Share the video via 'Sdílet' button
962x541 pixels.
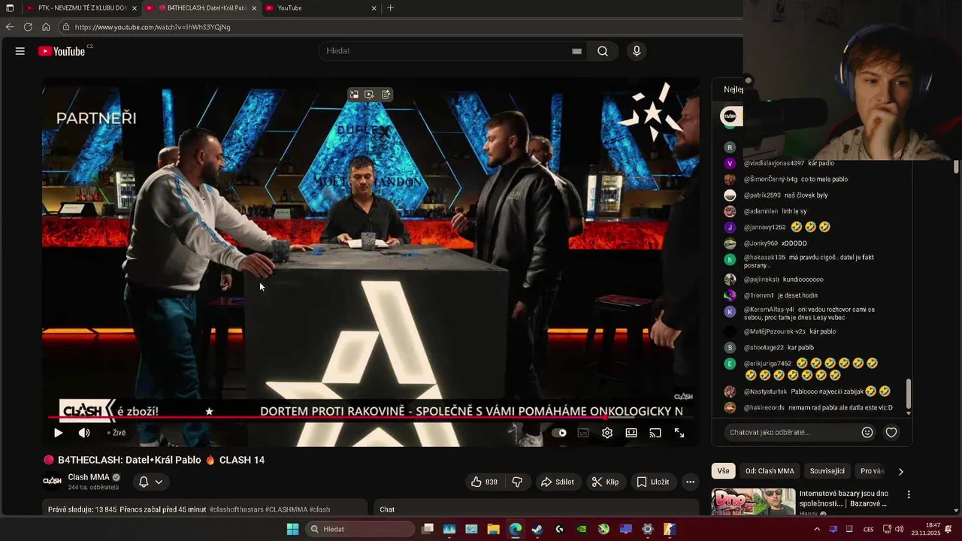[557, 482]
